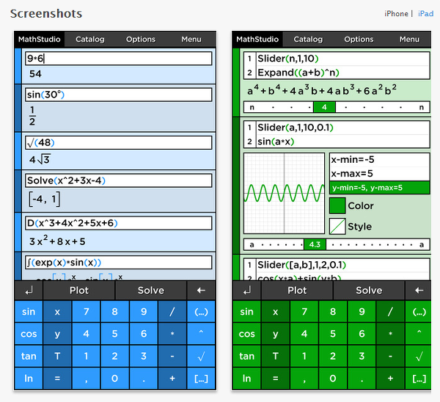This screenshot has height=402, width=440.
Task: Tap the Plot button on blue keypad
Action: (79, 290)
